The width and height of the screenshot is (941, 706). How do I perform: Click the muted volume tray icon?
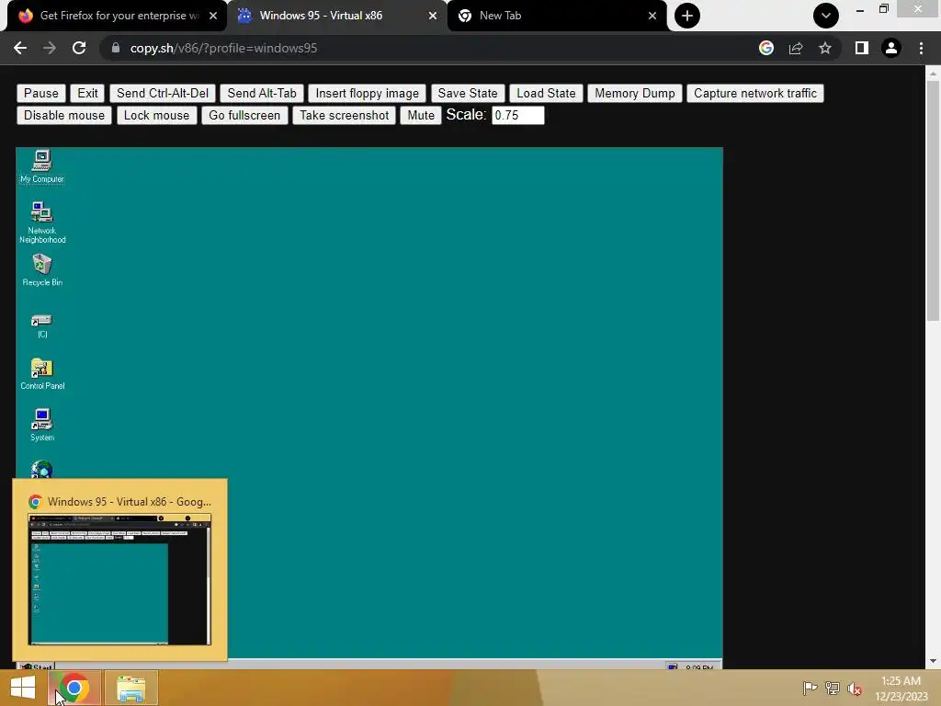(x=855, y=689)
